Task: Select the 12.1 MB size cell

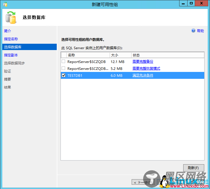Action: pos(118,62)
